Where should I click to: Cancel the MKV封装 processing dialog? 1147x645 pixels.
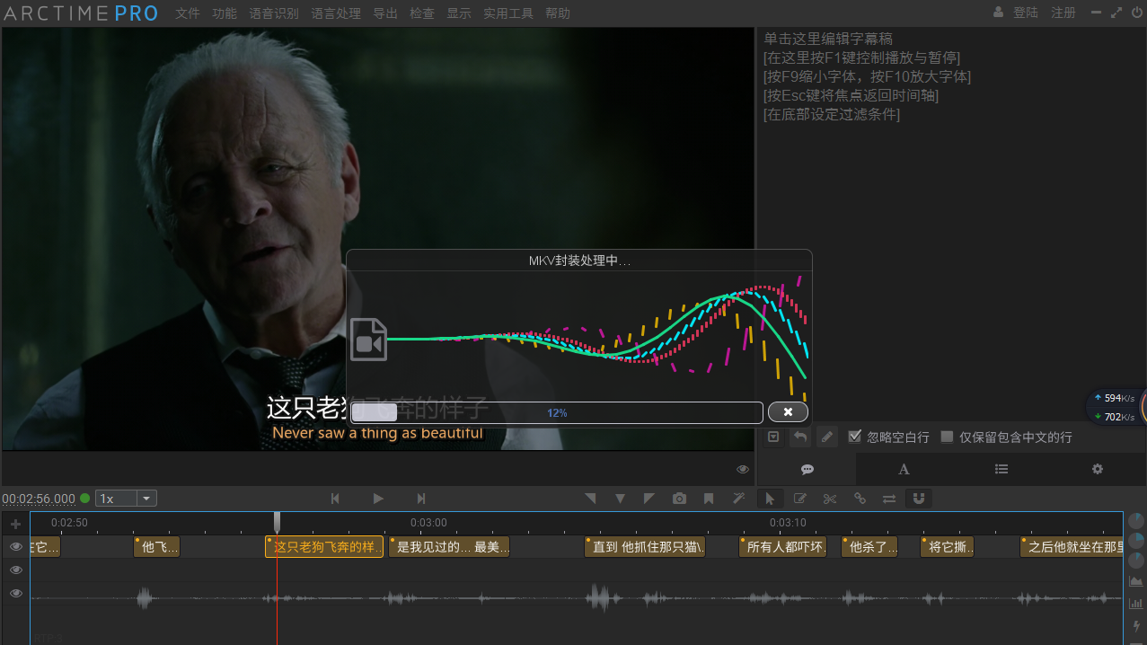pos(788,411)
